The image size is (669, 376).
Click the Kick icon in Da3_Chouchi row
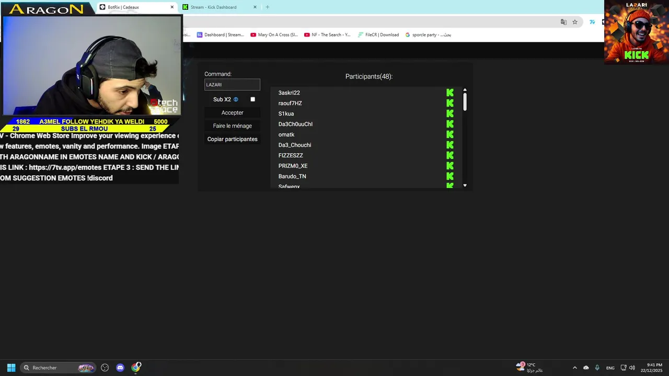point(450,145)
